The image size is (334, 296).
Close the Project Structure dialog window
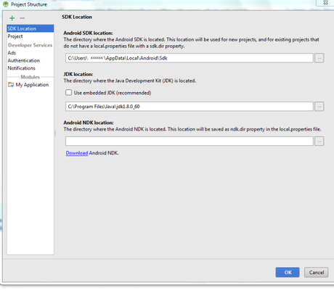tap(325, 3)
